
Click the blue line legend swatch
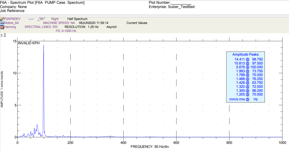pos(31,19)
